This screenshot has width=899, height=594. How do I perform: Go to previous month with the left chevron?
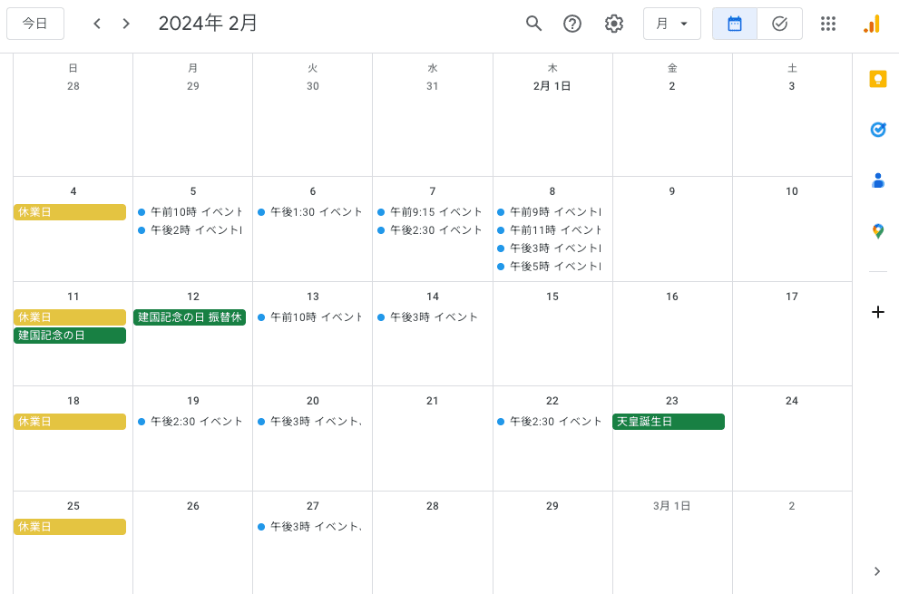(x=97, y=24)
